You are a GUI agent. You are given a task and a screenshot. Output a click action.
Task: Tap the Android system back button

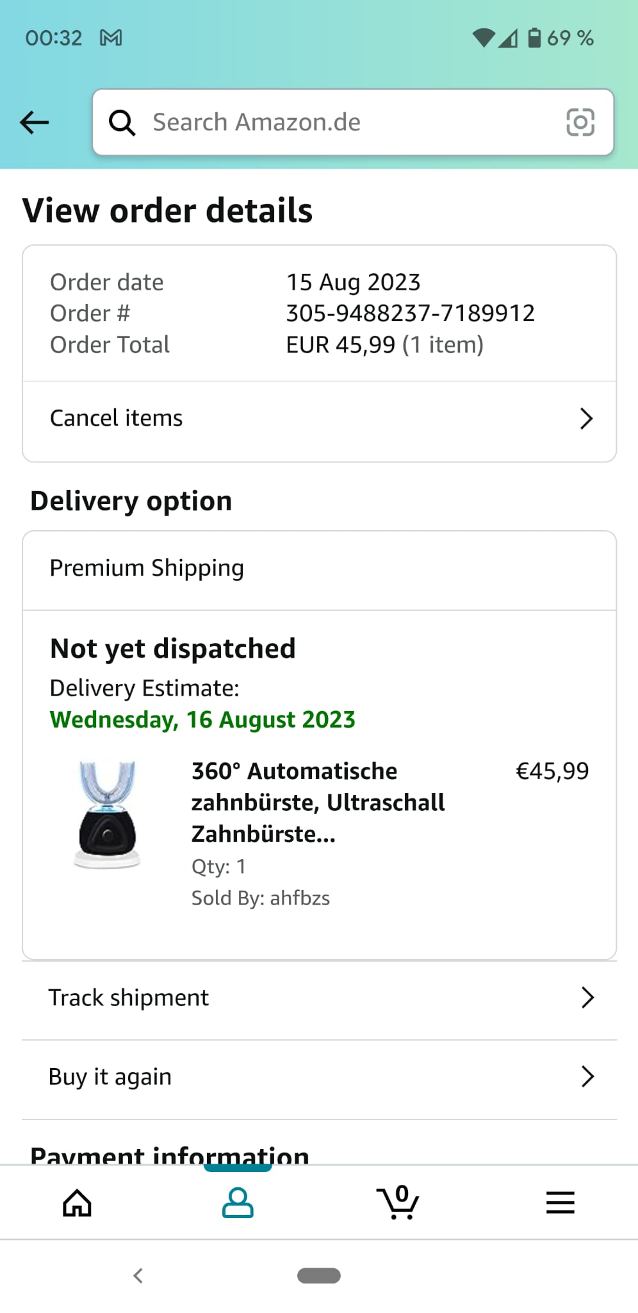click(138, 1276)
